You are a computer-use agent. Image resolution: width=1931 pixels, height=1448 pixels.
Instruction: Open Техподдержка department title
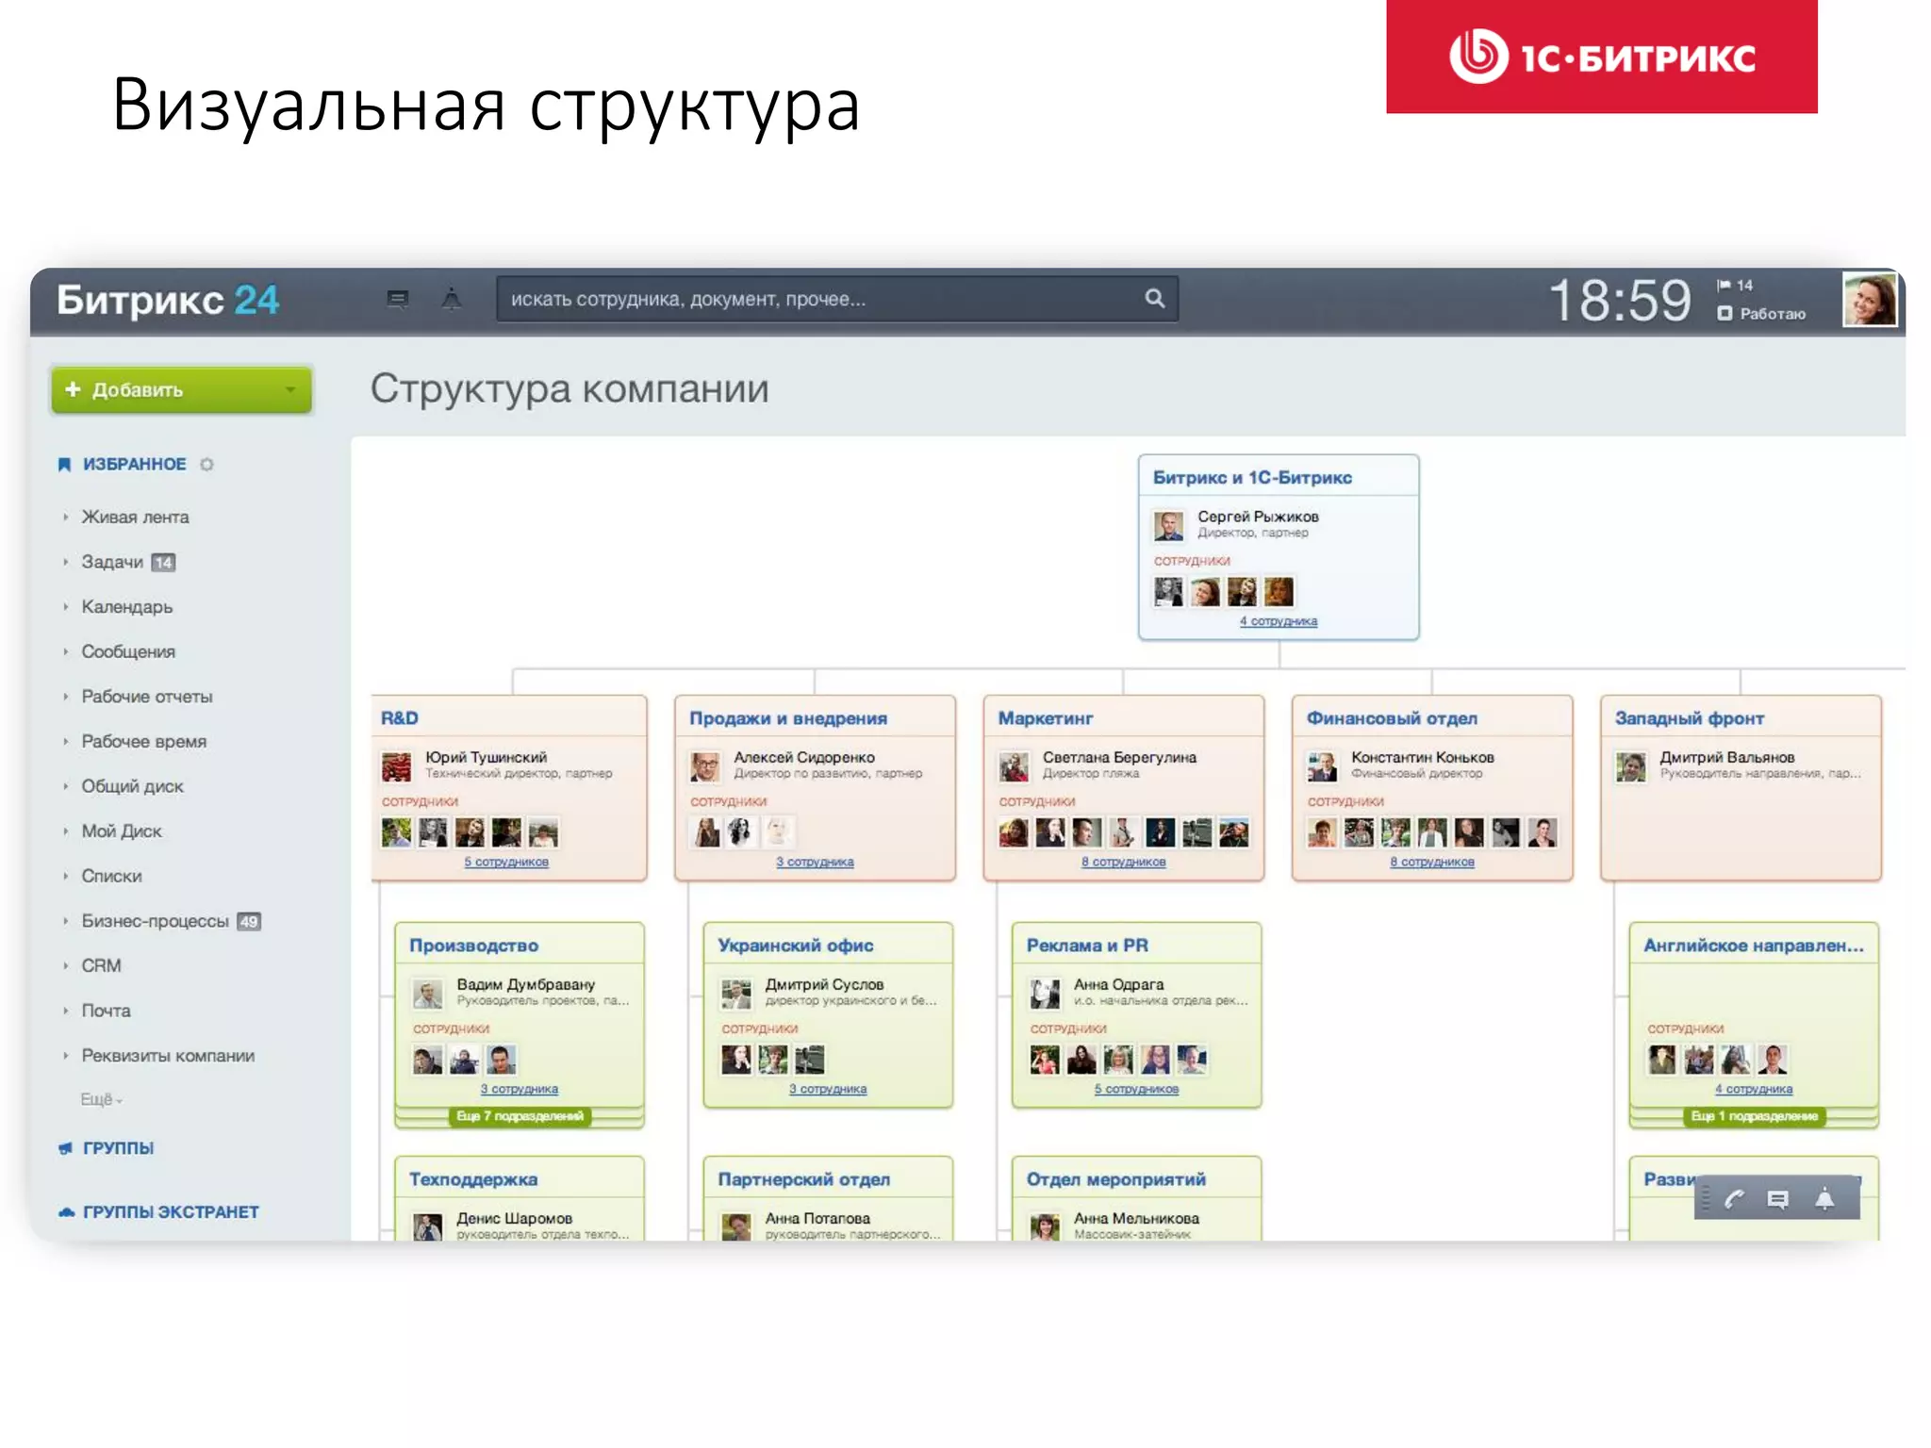coord(473,1179)
